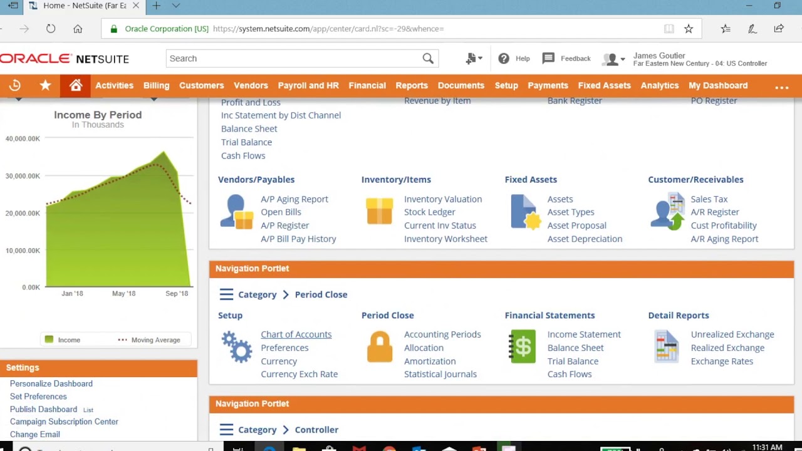Toggle the Income legend swatch
This screenshot has height=451, width=802.
tap(49, 340)
